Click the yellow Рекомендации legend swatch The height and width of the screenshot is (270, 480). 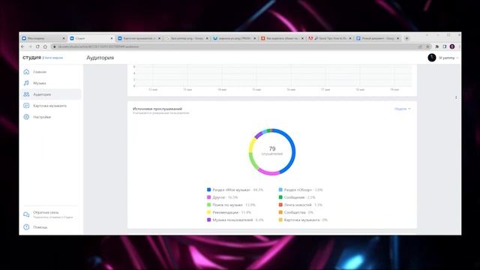tap(208, 212)
